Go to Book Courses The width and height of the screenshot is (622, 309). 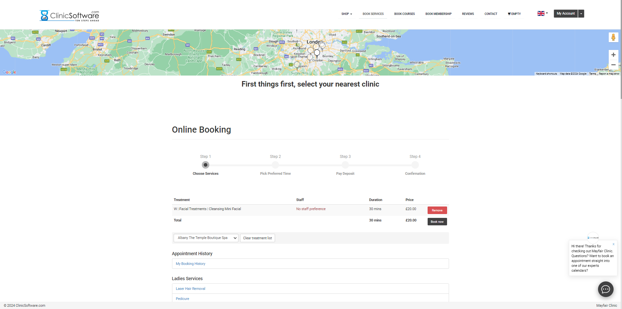point(404,14)
